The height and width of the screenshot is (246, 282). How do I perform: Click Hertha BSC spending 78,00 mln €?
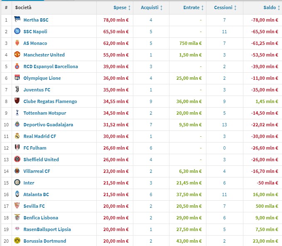coord(116,20)
